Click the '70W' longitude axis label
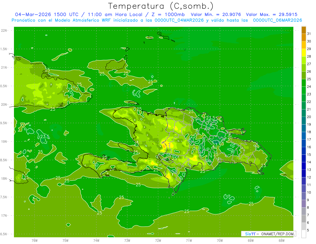316x244 pixels. tap(220, 241)
